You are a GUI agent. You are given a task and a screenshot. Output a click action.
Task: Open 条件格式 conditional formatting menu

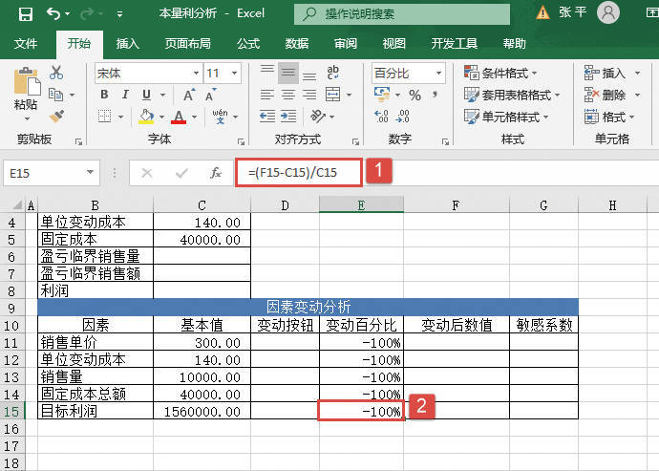[x=500, y=73]
